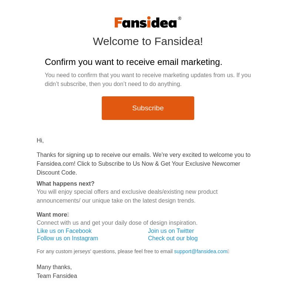
Task: Click the Welcome to Fansidea! heading
Action: (148, 41)
